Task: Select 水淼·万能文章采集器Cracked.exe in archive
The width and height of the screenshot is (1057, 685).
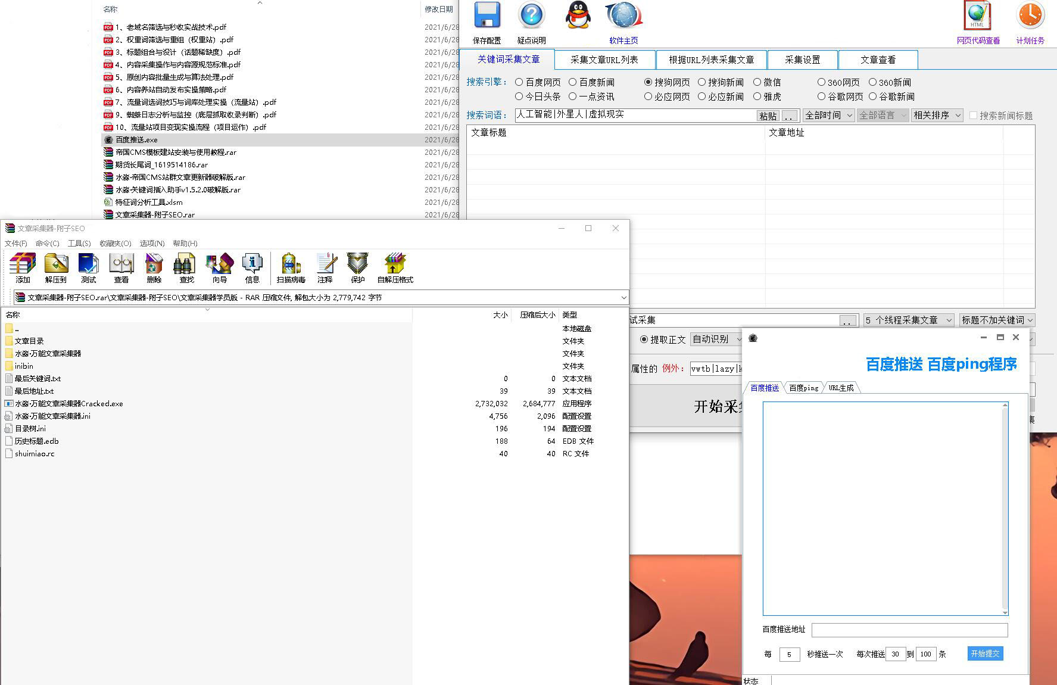Action: pyautogui.click(x=68, y=403)
